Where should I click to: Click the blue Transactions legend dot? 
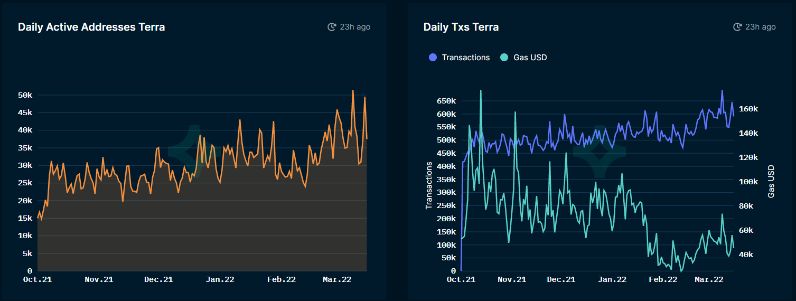pyautogui.click(x=433, y=58)
